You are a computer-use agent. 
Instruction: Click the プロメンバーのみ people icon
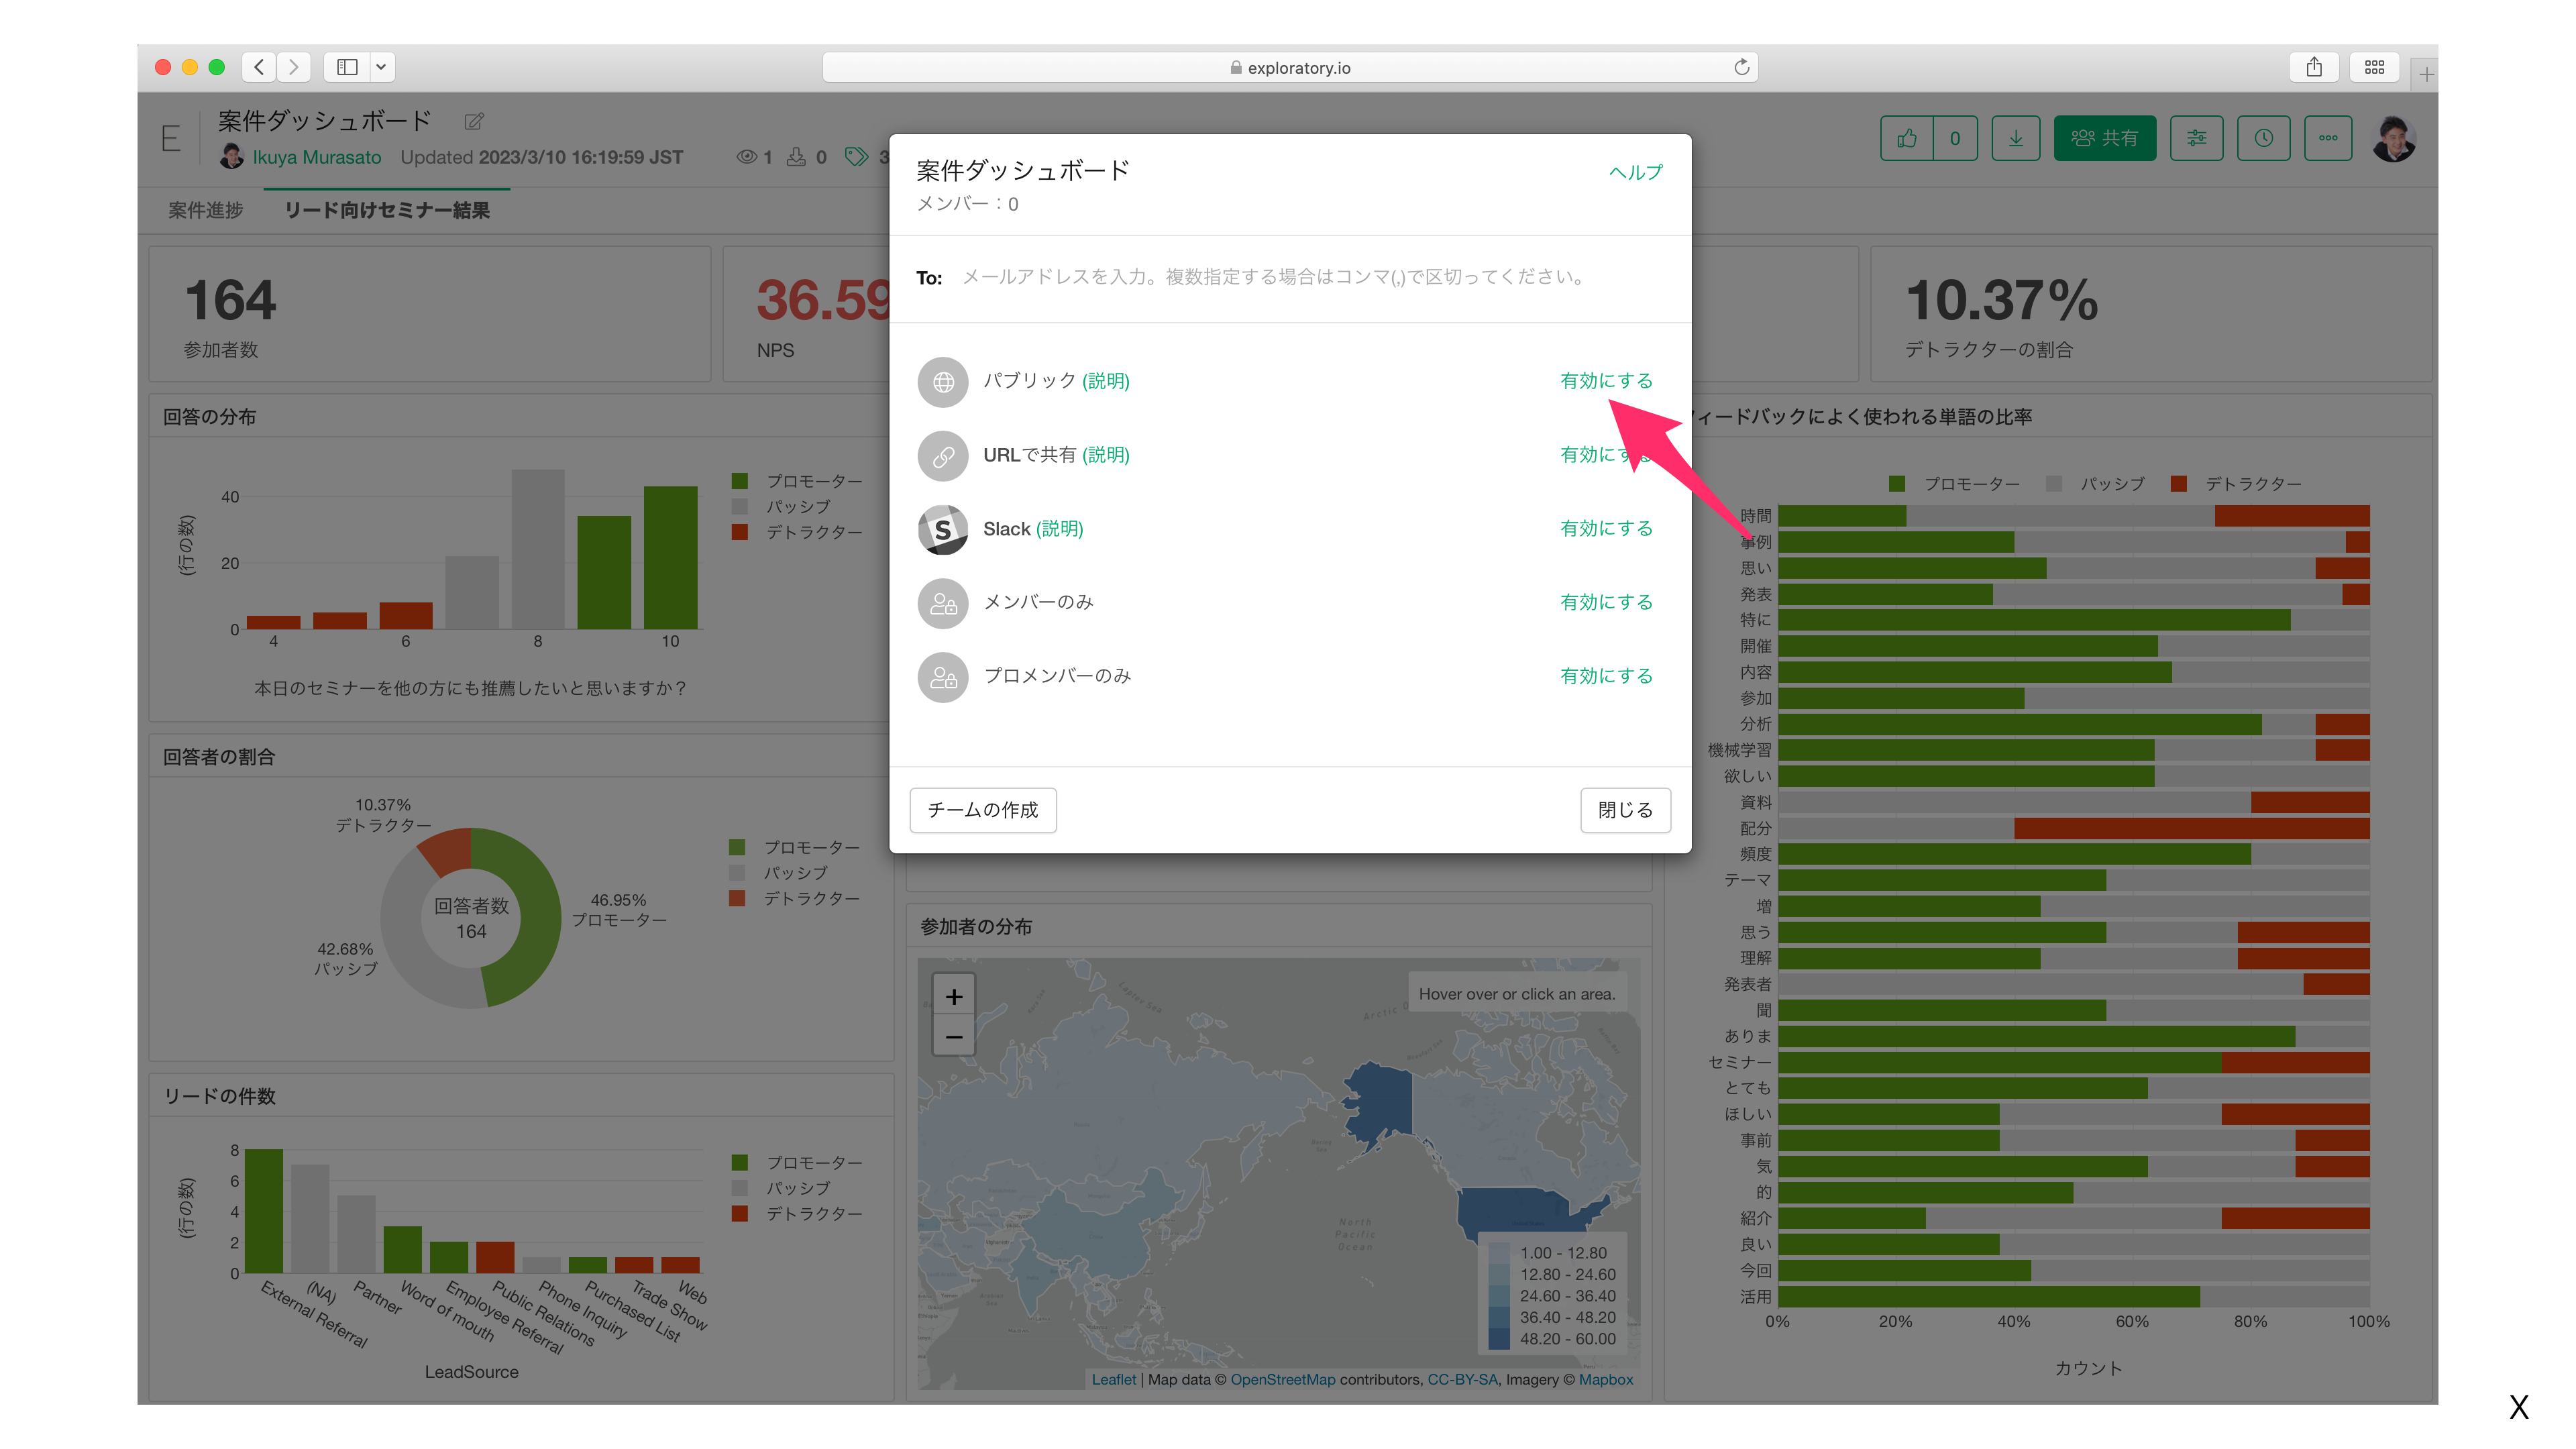[x=943, y=677]
